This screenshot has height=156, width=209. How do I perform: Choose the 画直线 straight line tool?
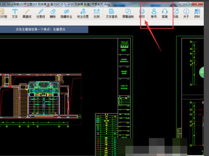tap(27, 13)
